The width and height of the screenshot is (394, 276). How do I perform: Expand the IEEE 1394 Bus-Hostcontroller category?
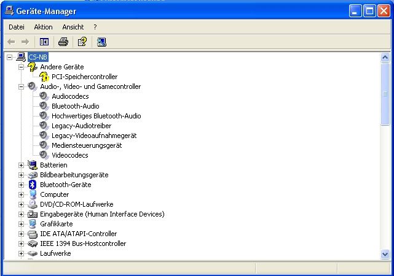[x=21, y=243]
